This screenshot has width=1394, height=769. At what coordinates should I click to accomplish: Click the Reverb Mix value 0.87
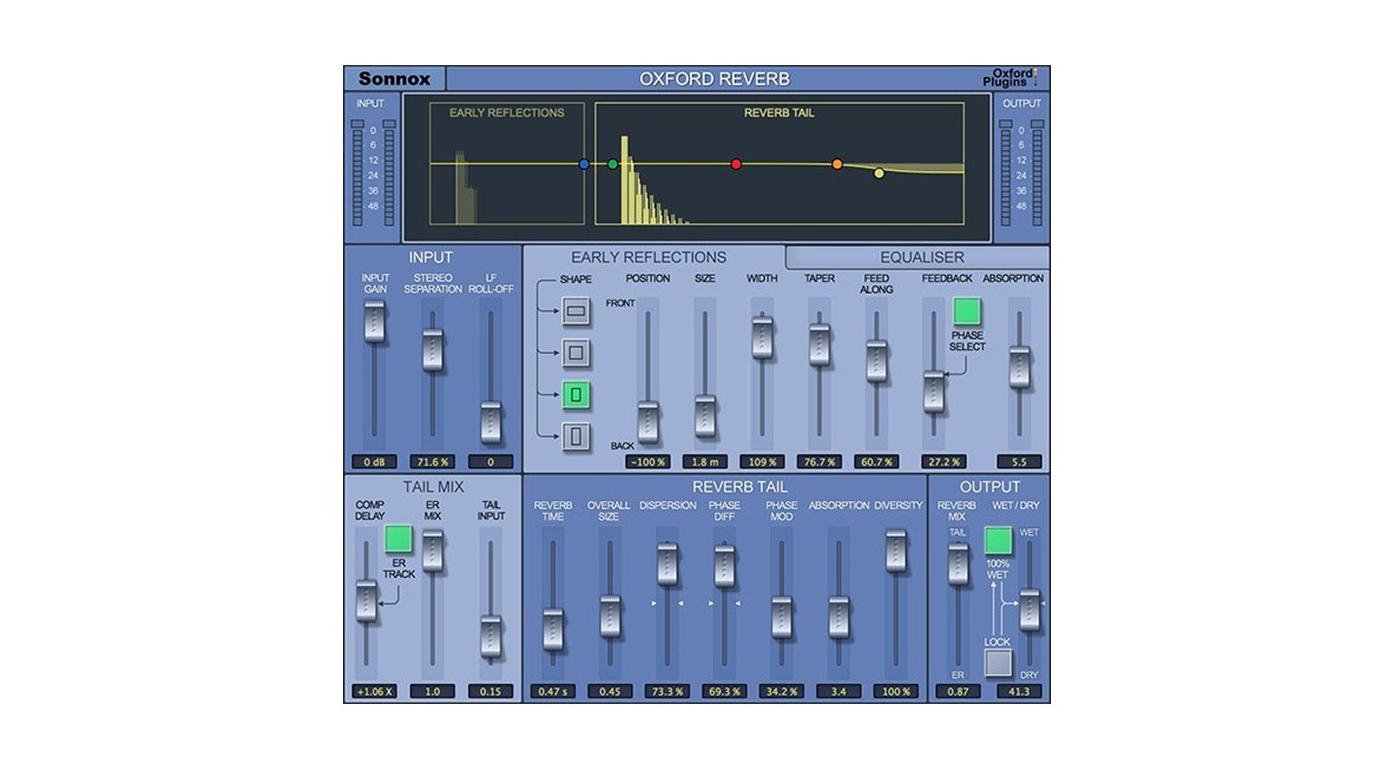(x=958, y=692)
